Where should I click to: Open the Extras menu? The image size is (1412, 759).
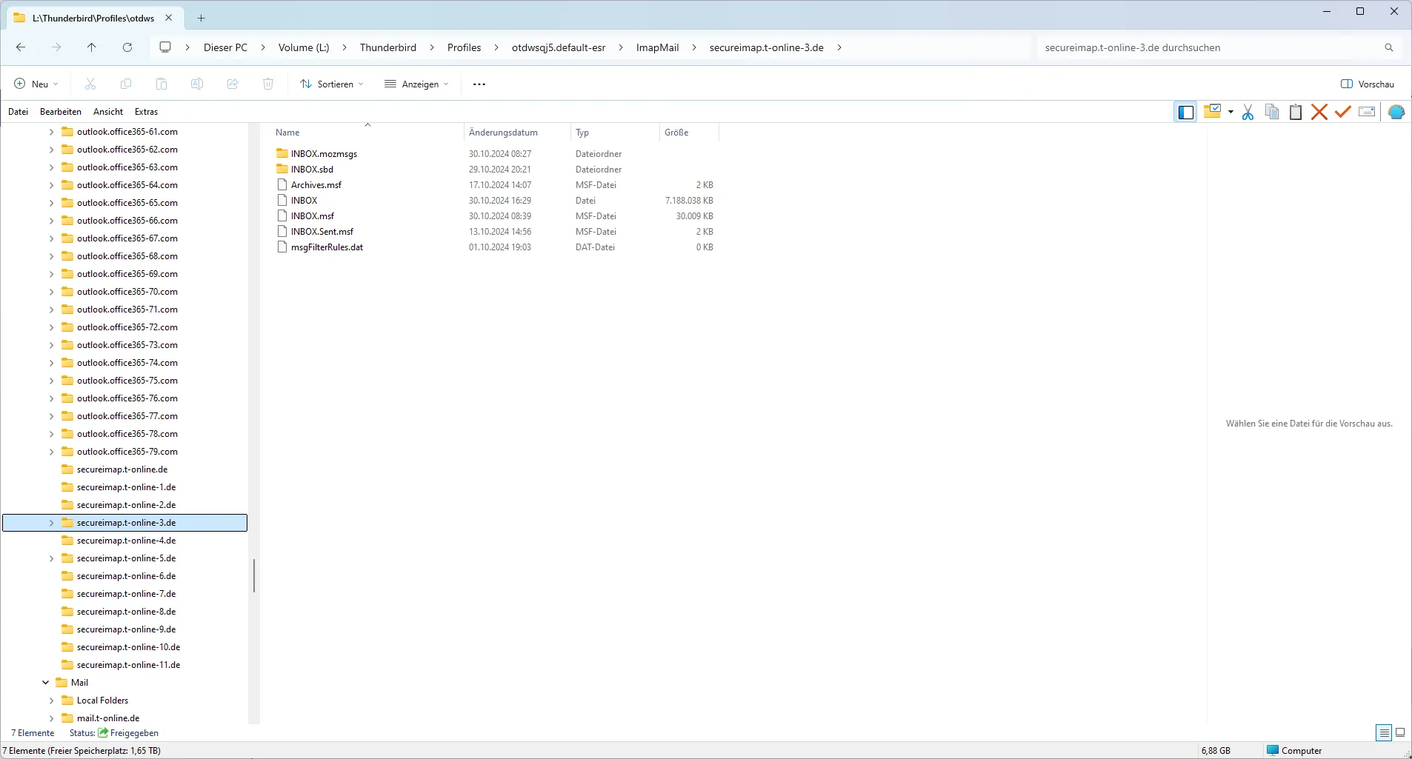(x=146, y=112)
